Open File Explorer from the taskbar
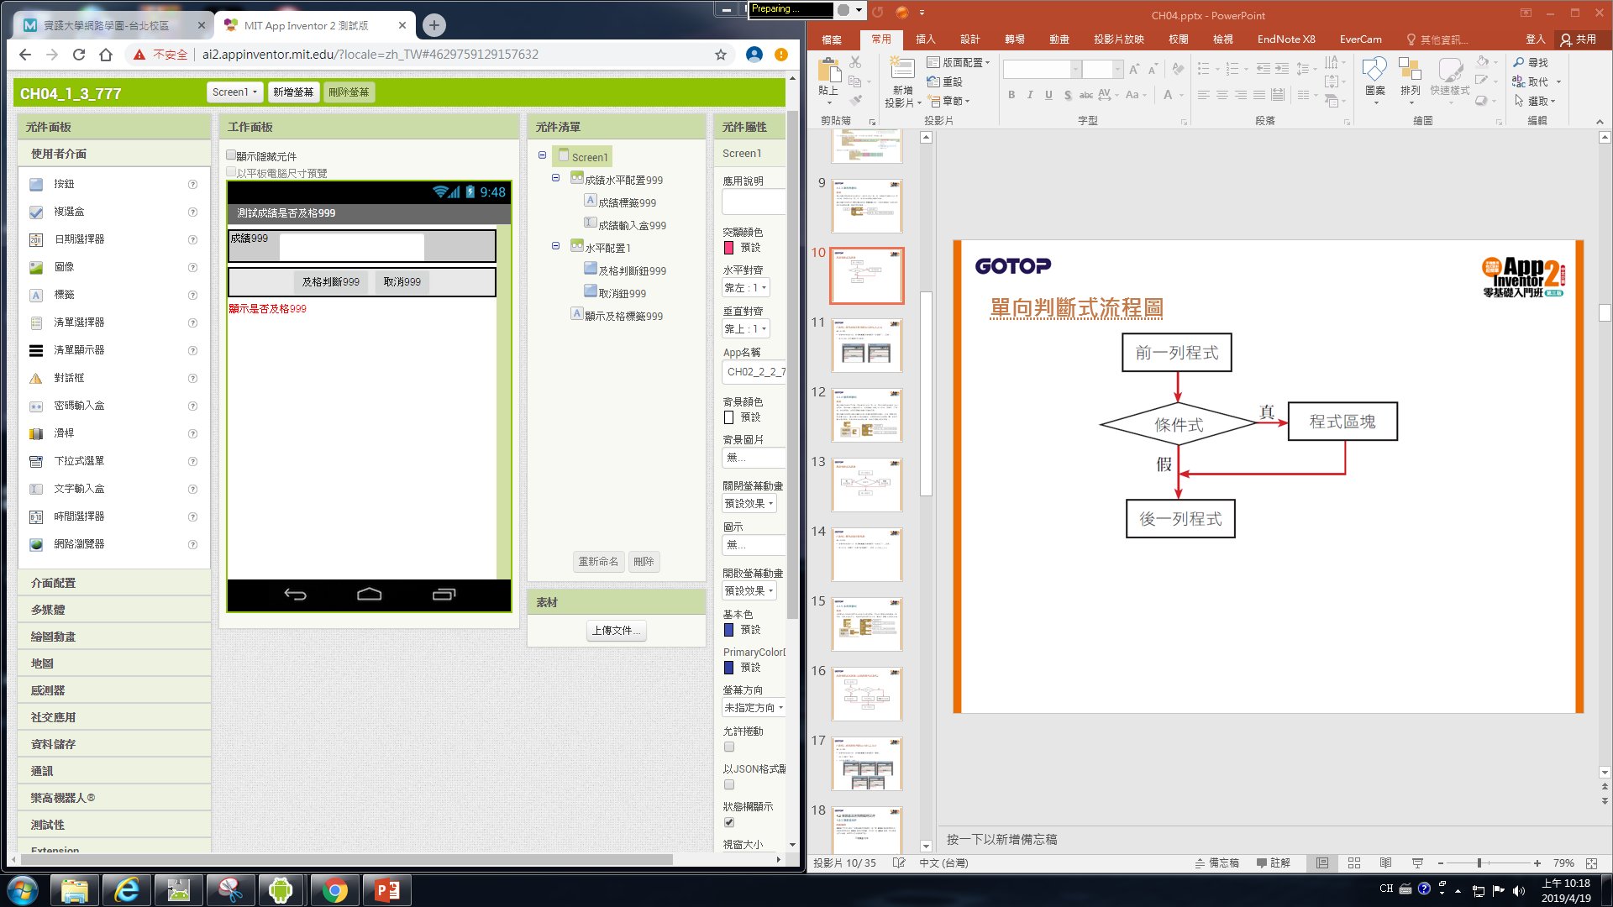1613x907 pixels. (75, 890)
